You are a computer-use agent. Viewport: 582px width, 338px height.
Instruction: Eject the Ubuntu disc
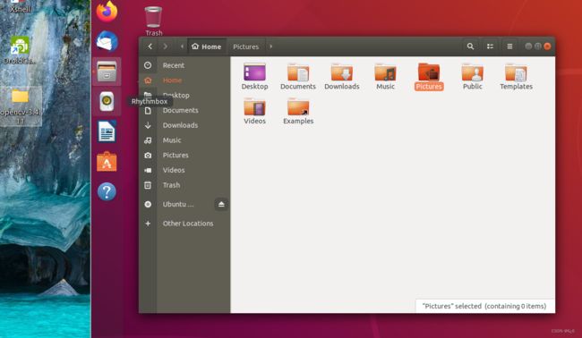tap(221, 204)
